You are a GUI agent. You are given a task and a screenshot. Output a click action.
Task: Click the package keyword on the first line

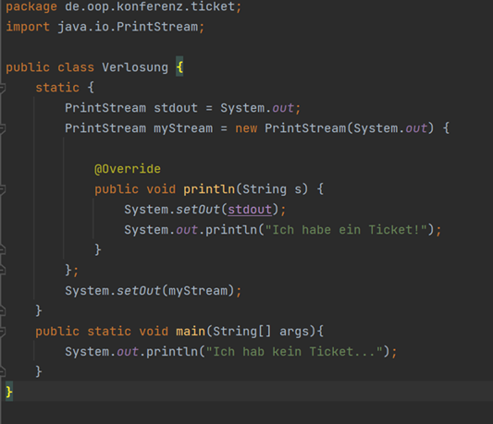click(x=31, y=6)
